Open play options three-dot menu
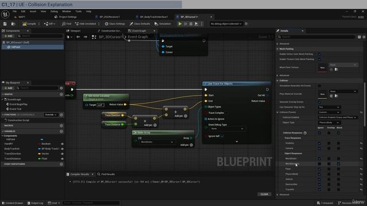367x206 pixels. tap(201, 24)
